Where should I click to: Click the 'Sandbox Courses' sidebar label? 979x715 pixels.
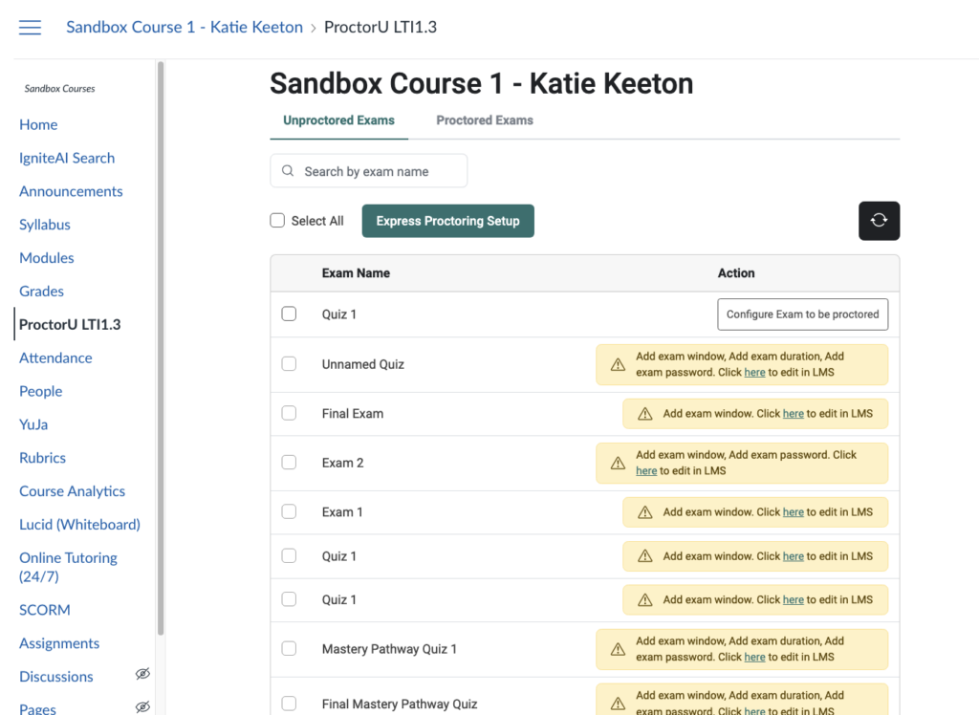pyautogui.click(x=60, y=89)
